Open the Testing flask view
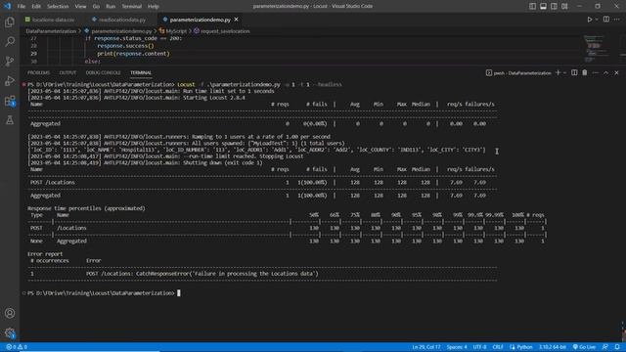The height and width of the screenshot is (352, 626). pos(10,119)
